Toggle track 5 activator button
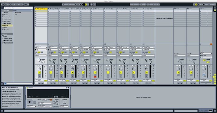Image resolution: width=217 pixels, height=113 pixels. click(83, 72)
